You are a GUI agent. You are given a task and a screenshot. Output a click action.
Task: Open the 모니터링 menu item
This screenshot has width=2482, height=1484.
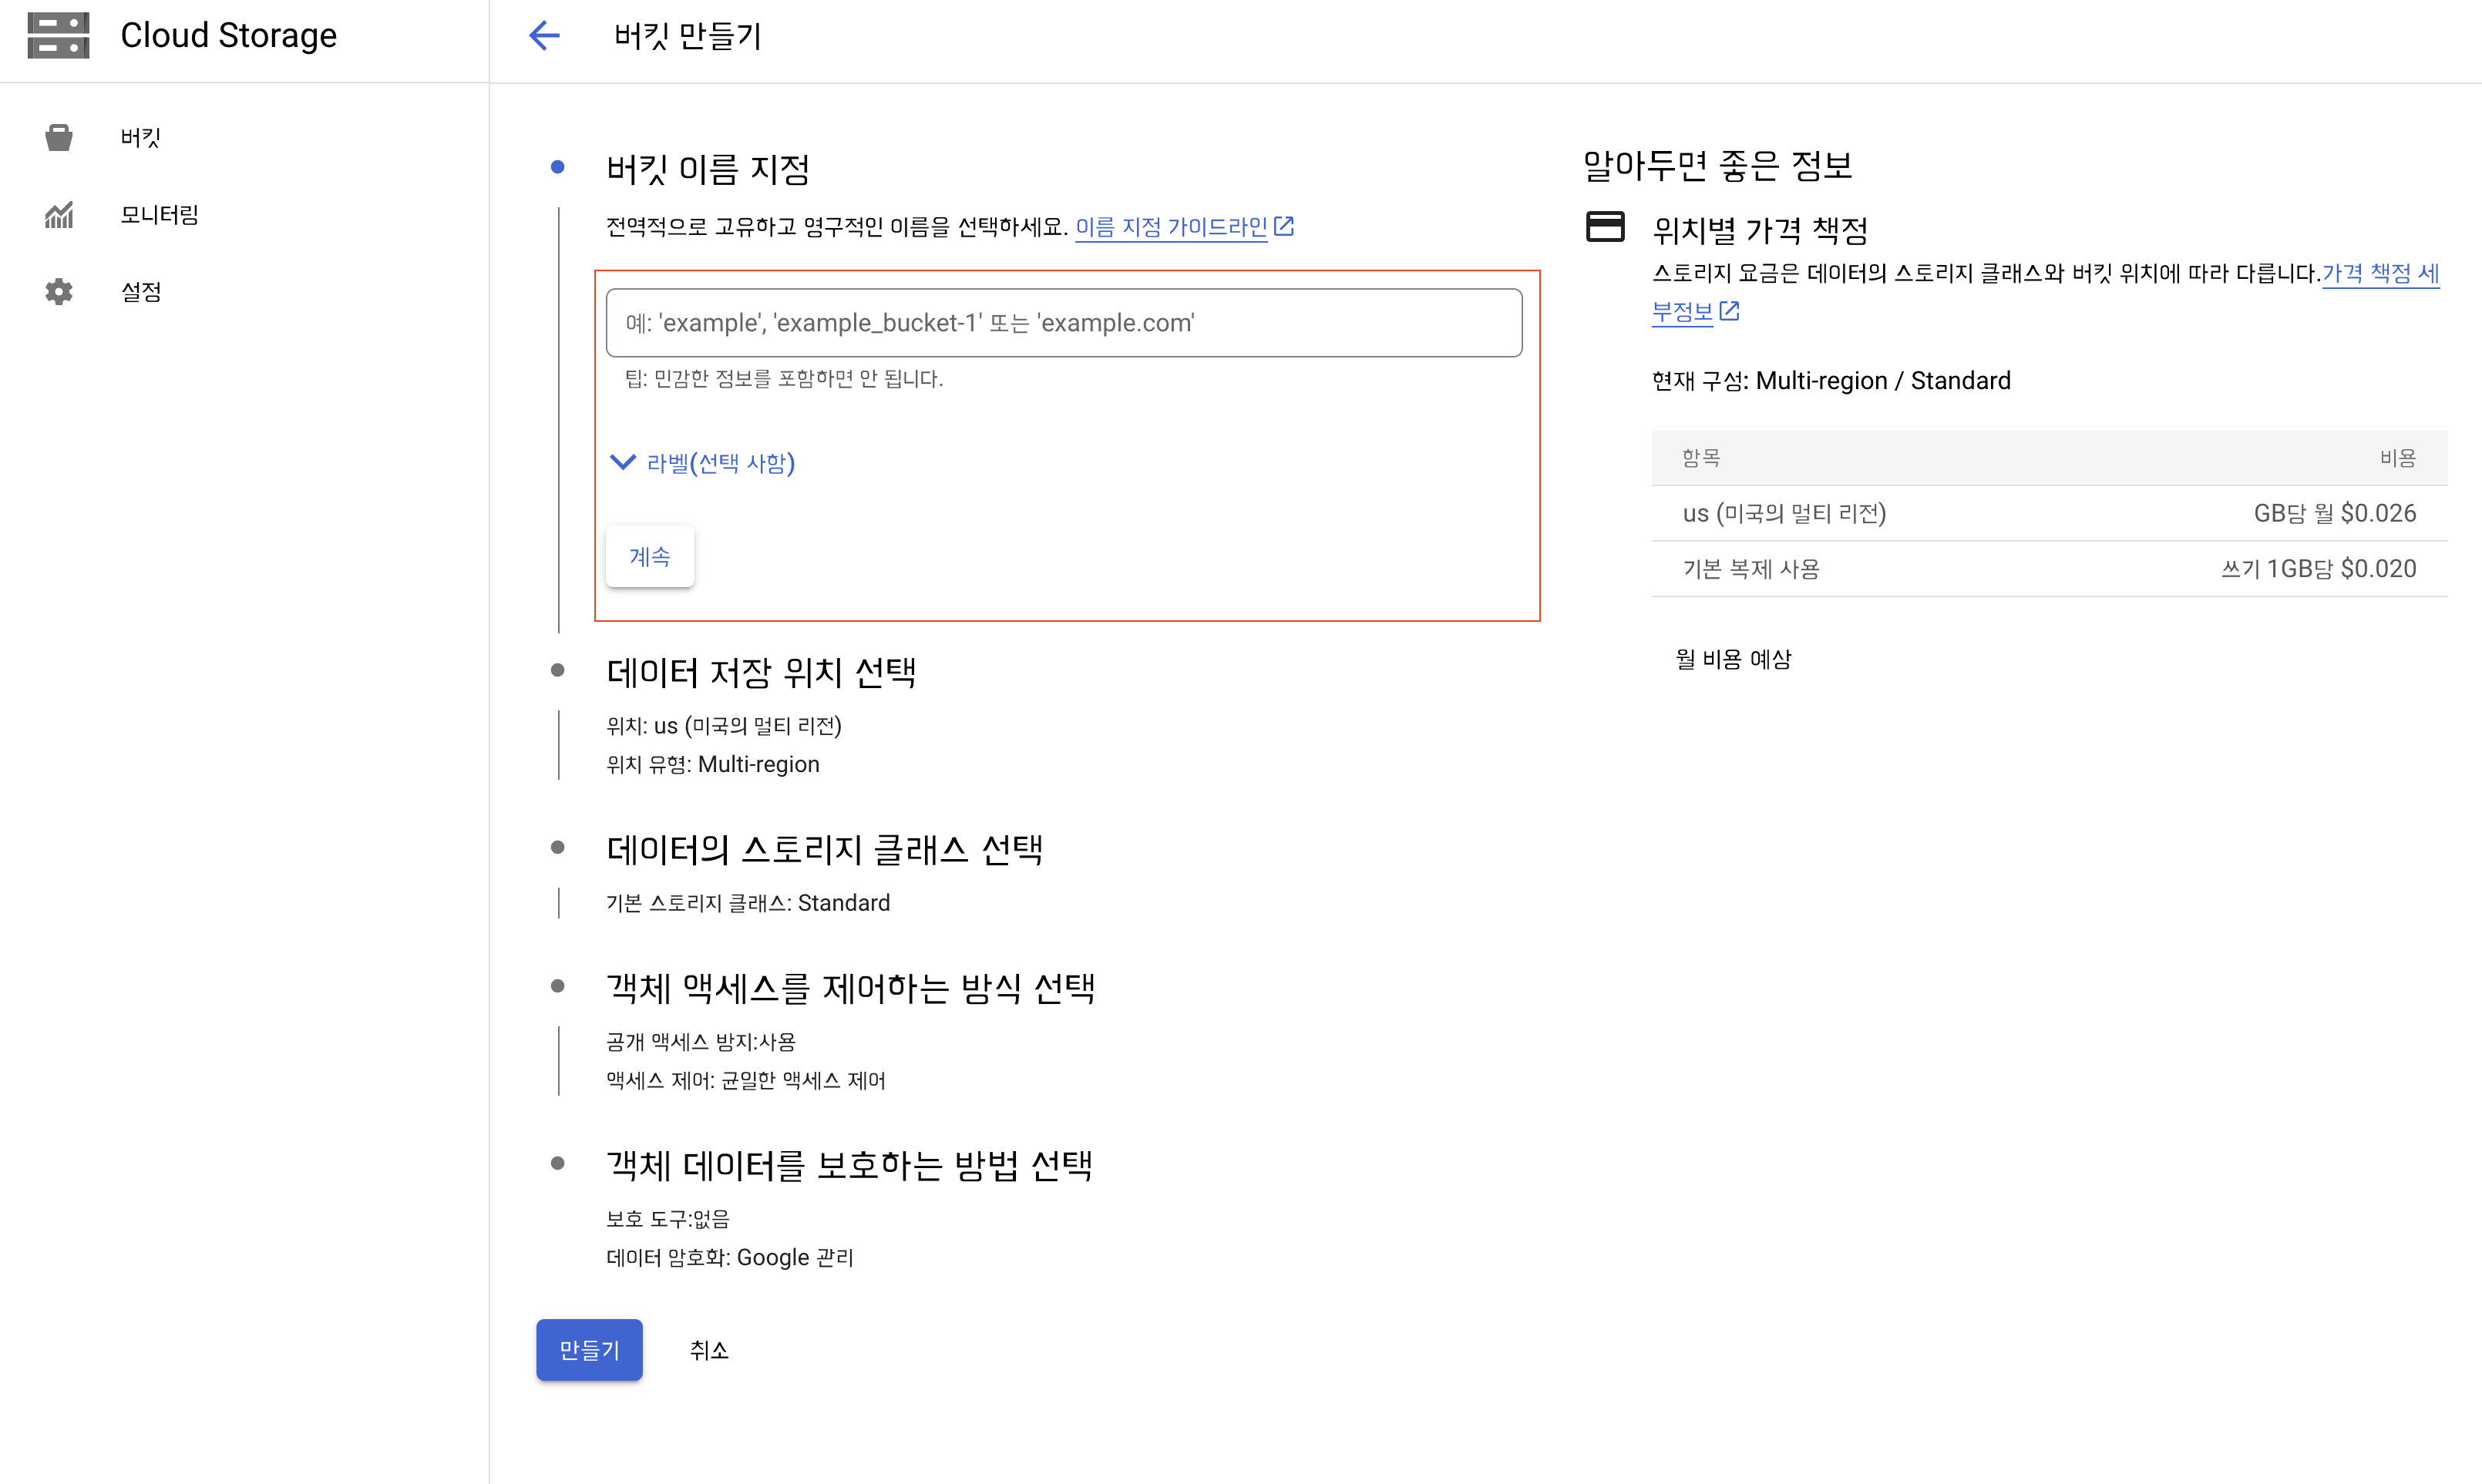click(x=159, y=214)
